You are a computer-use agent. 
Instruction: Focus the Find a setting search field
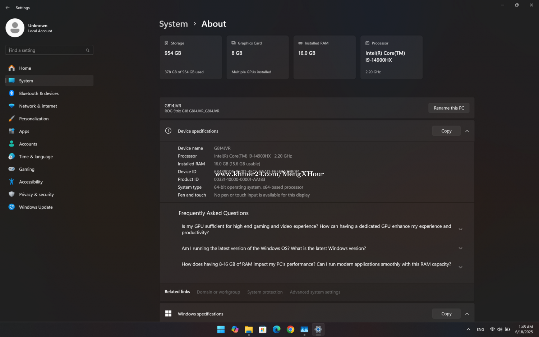49,50
